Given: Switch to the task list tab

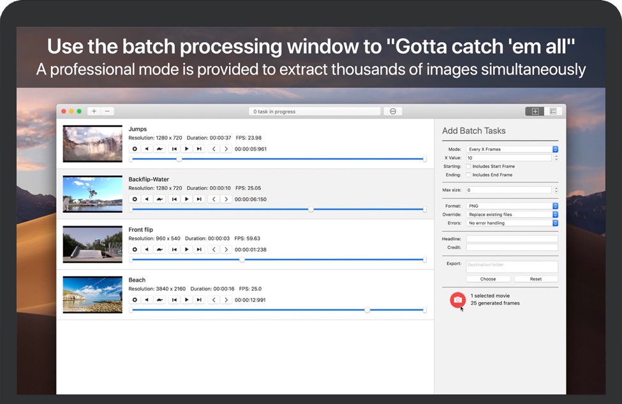Looking at the screenshot, I should 552,112.
